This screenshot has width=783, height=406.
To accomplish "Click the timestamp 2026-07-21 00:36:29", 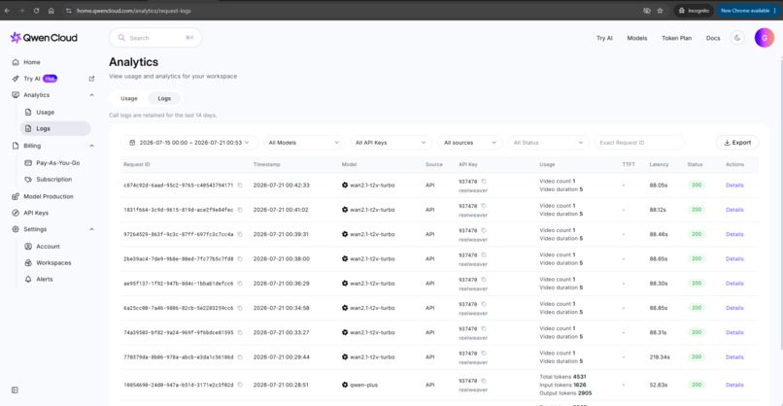I will click(x=281, y=284).
